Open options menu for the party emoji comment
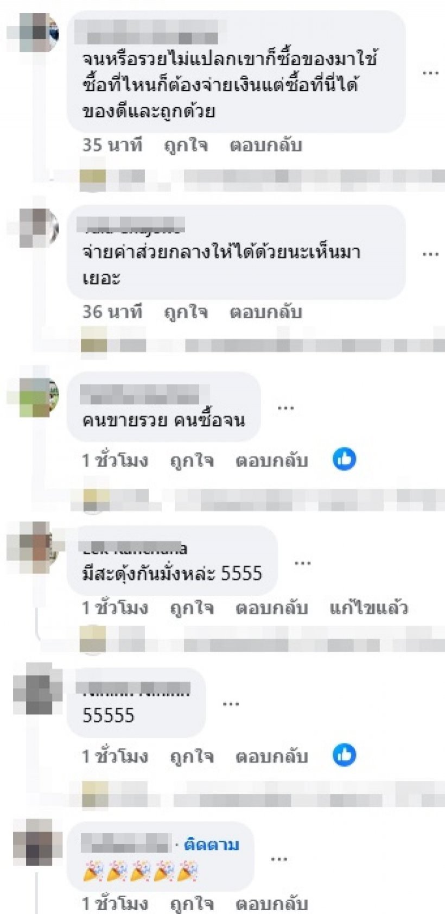Image resolution: width=445 pixels, height=914 pixels. [278, 859]
